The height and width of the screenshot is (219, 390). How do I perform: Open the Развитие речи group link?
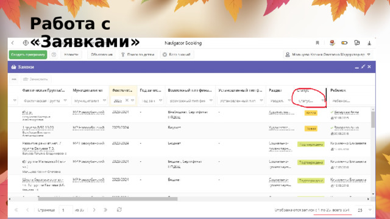click(x=42, y=146)
